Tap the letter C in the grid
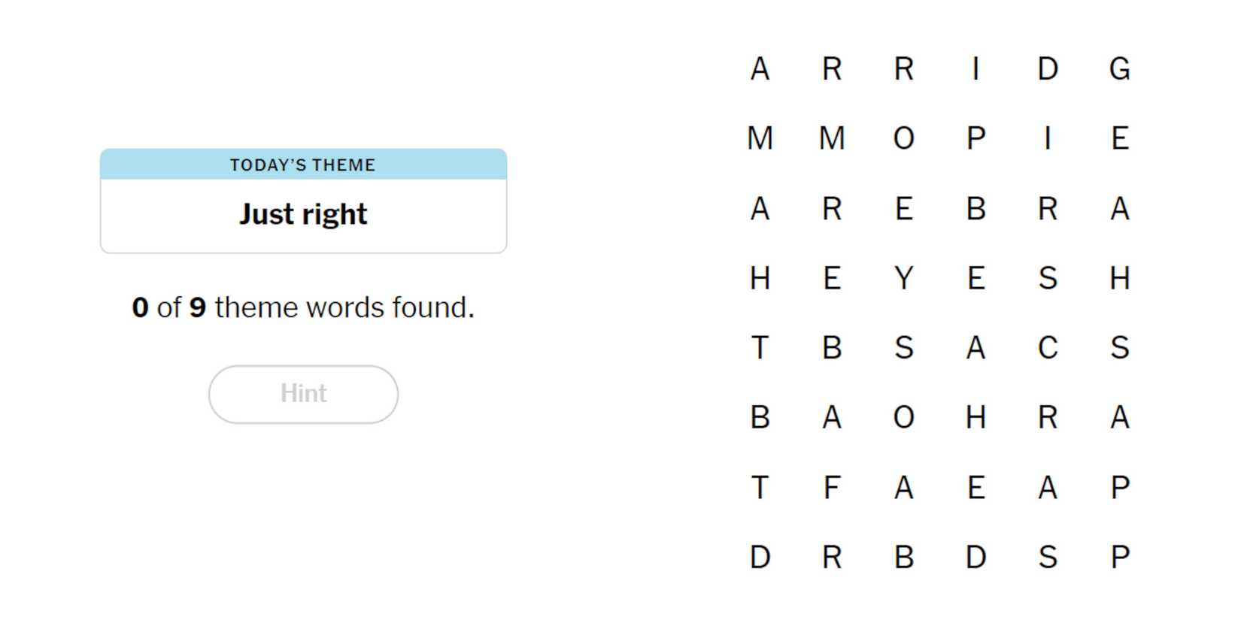Viewport: 1241px width, 620px height. pyautogui.click(x=1047, y=348)
